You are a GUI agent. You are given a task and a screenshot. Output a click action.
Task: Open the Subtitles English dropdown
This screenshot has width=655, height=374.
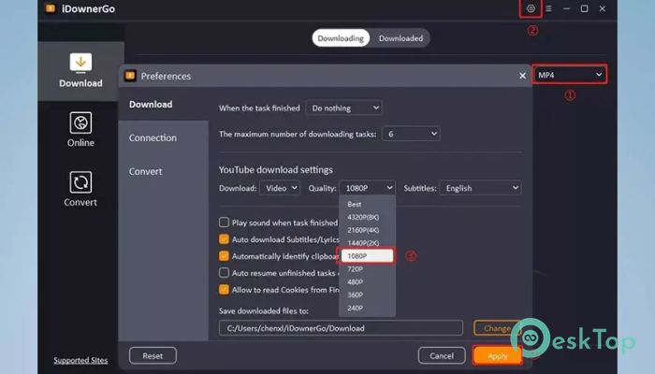point(480,188)
